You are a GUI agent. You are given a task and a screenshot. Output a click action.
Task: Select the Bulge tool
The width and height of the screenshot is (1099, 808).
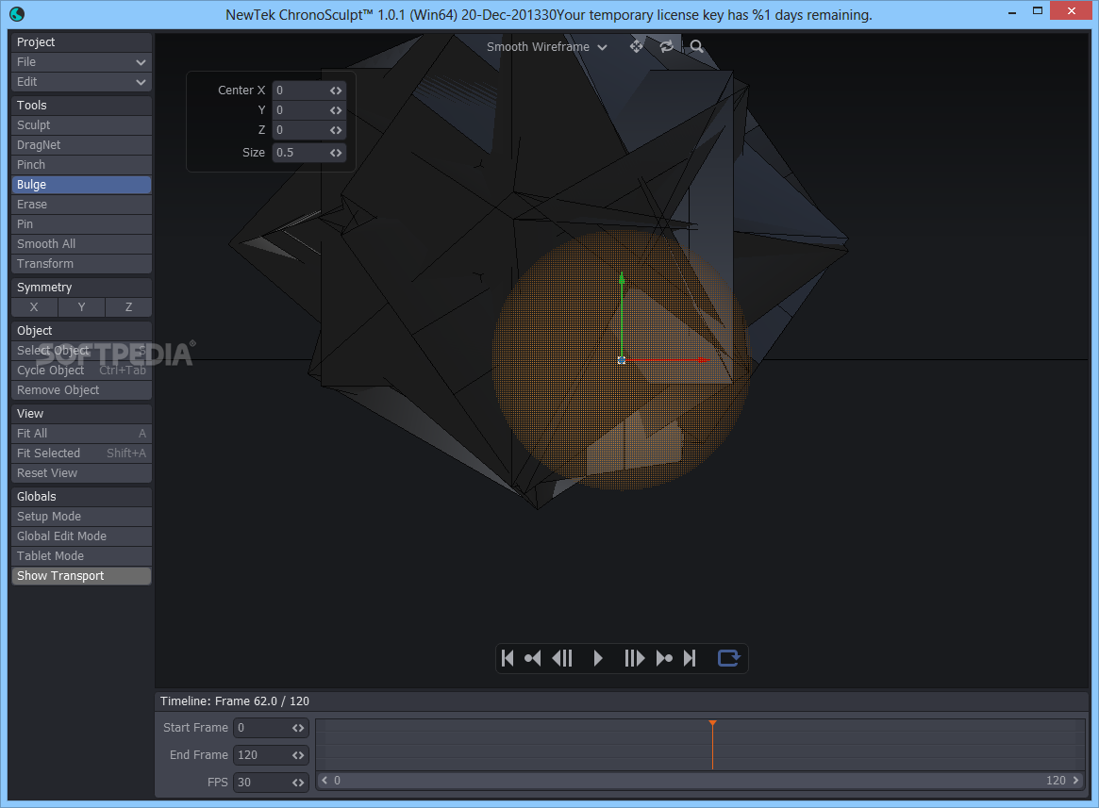point(81,184)
